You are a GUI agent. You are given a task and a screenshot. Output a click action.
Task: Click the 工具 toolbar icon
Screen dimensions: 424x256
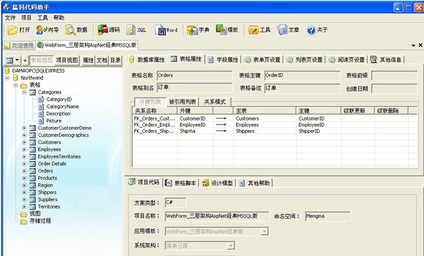tap(259, 30)
